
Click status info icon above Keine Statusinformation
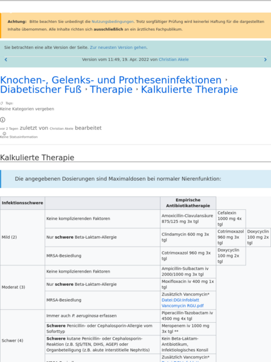coord(4,134)
